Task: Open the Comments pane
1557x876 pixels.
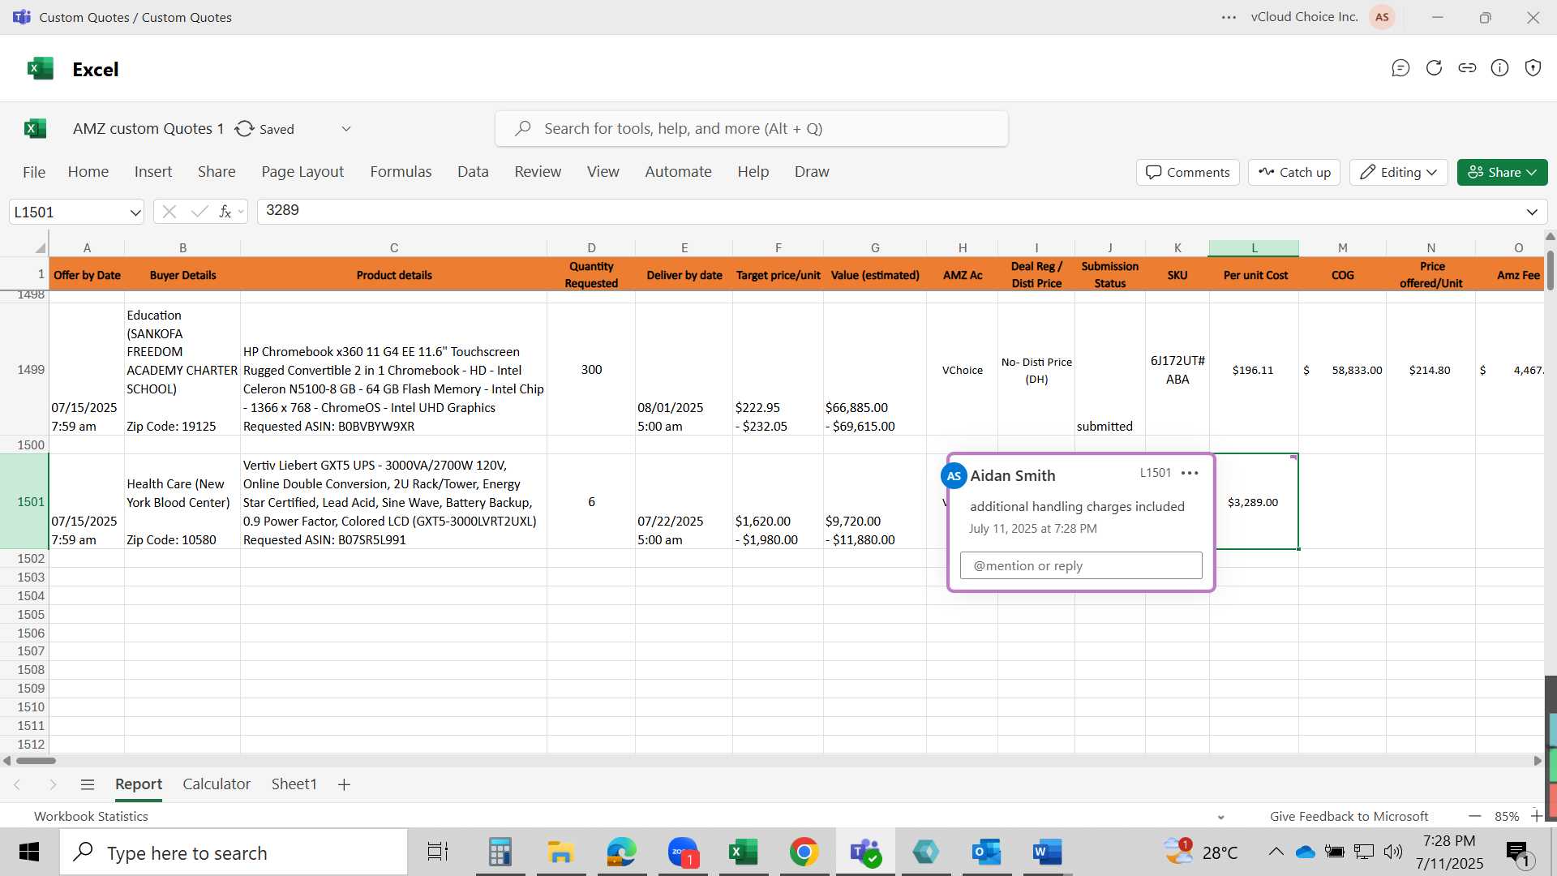Action: pyautogui.click(x=1188, y=172)
